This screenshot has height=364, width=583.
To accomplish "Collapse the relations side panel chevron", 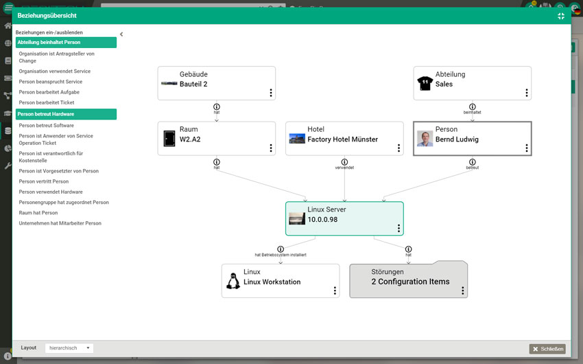I will pyautogui.click(x=121, y=34).
